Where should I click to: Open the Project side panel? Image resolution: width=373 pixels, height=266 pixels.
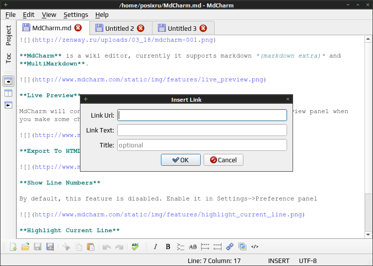click(x=8, y=35)
